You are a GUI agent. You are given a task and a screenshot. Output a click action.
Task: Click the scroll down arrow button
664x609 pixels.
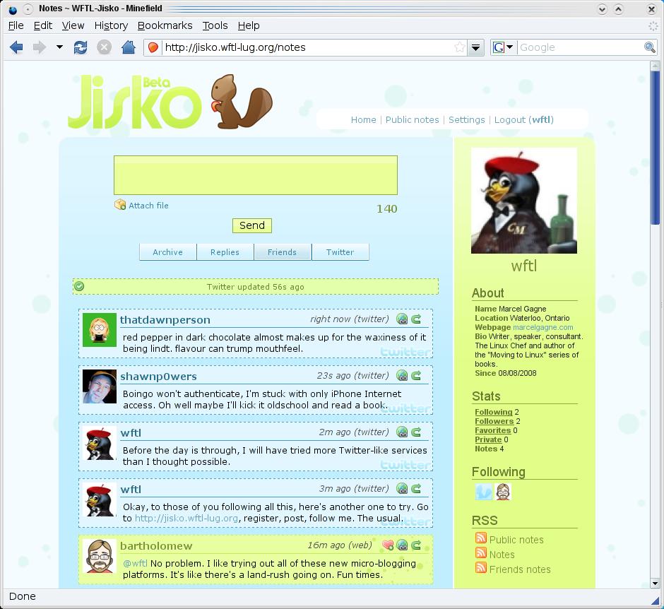(x=655, y=583)
